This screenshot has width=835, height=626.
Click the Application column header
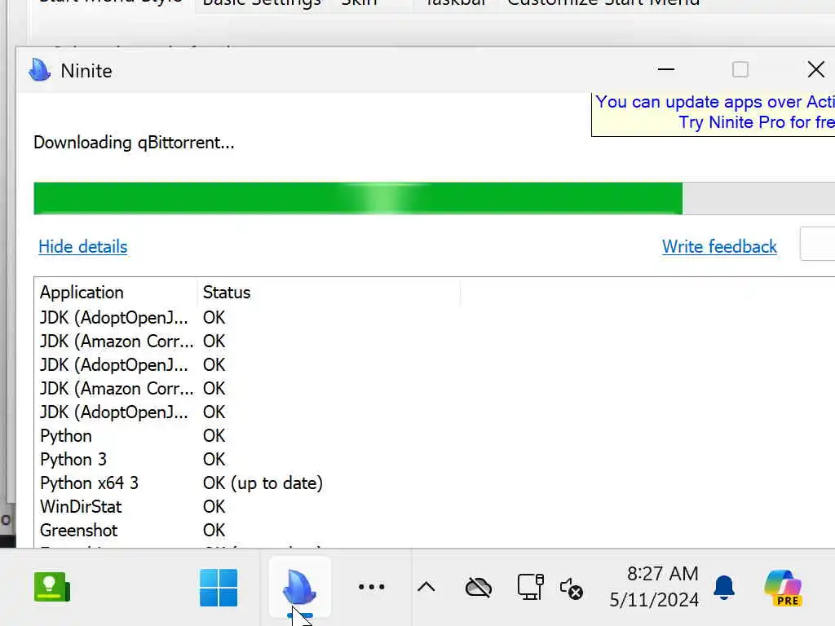(117, 293)
